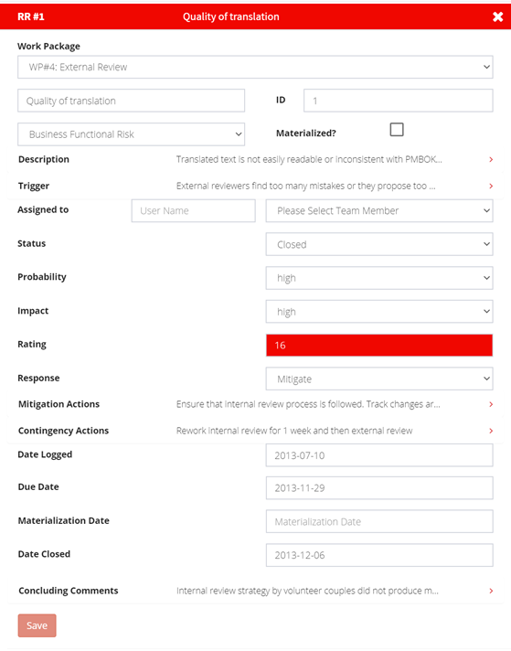This screenshot has height=651, width=511.
Task: Expand Concluding Comments arrow
Action: tap(491, 591)
